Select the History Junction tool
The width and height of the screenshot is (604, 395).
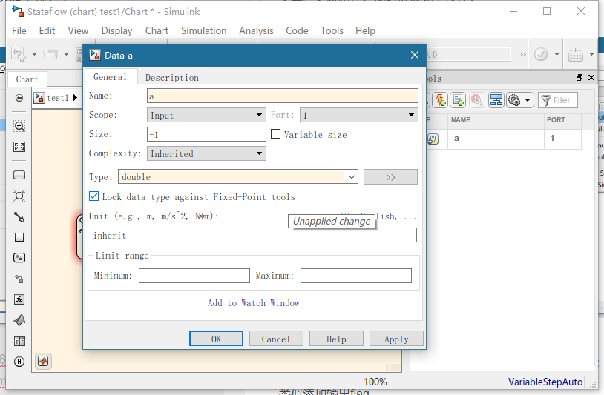pyautogui.click(x=19, y=362)
